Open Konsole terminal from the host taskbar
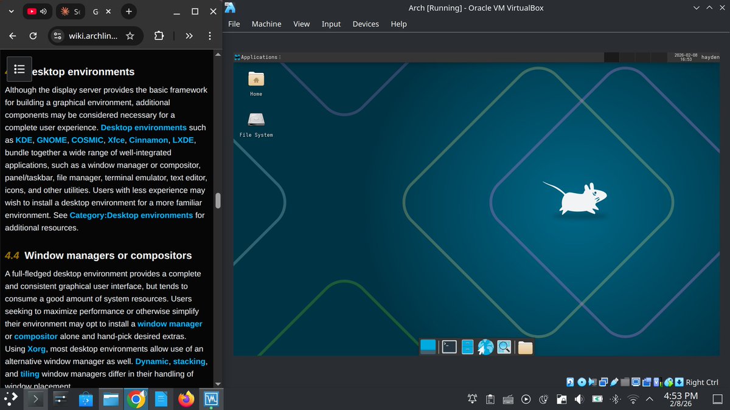Image resolution: width=730 pixels, height=410 pixels. 35,399
